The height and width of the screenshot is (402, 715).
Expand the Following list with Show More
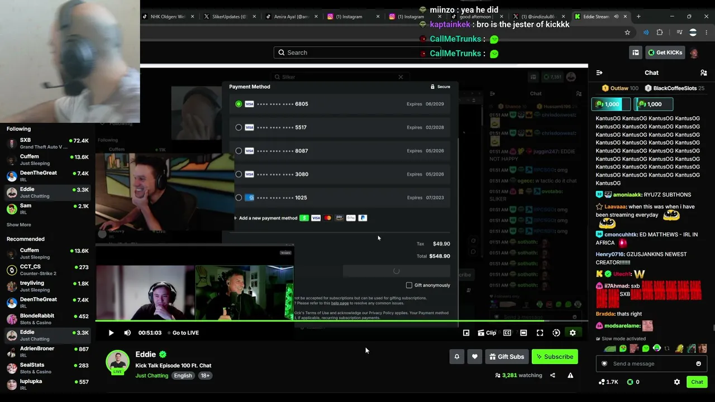19,224
